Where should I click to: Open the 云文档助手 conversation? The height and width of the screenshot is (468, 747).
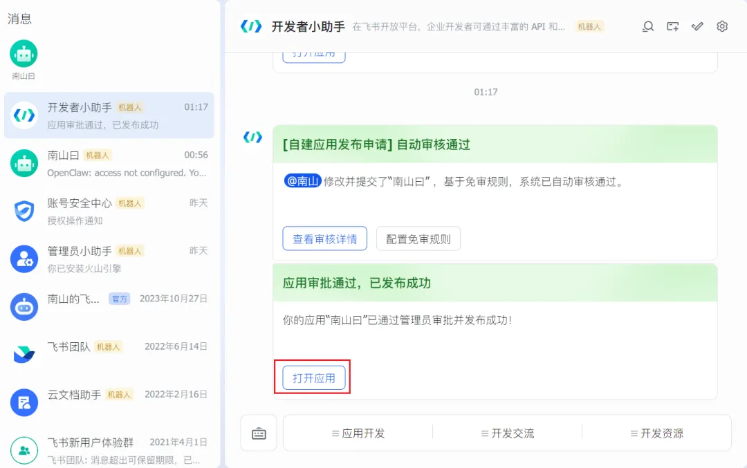109,403
